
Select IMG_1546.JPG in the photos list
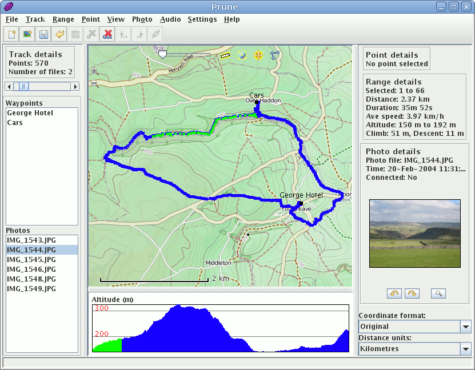click(x=31, y=270)
